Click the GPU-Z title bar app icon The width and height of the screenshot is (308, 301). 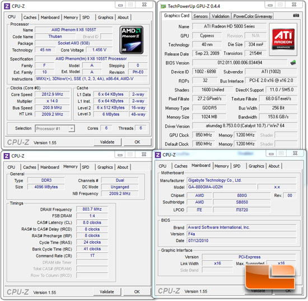point(163,7)
